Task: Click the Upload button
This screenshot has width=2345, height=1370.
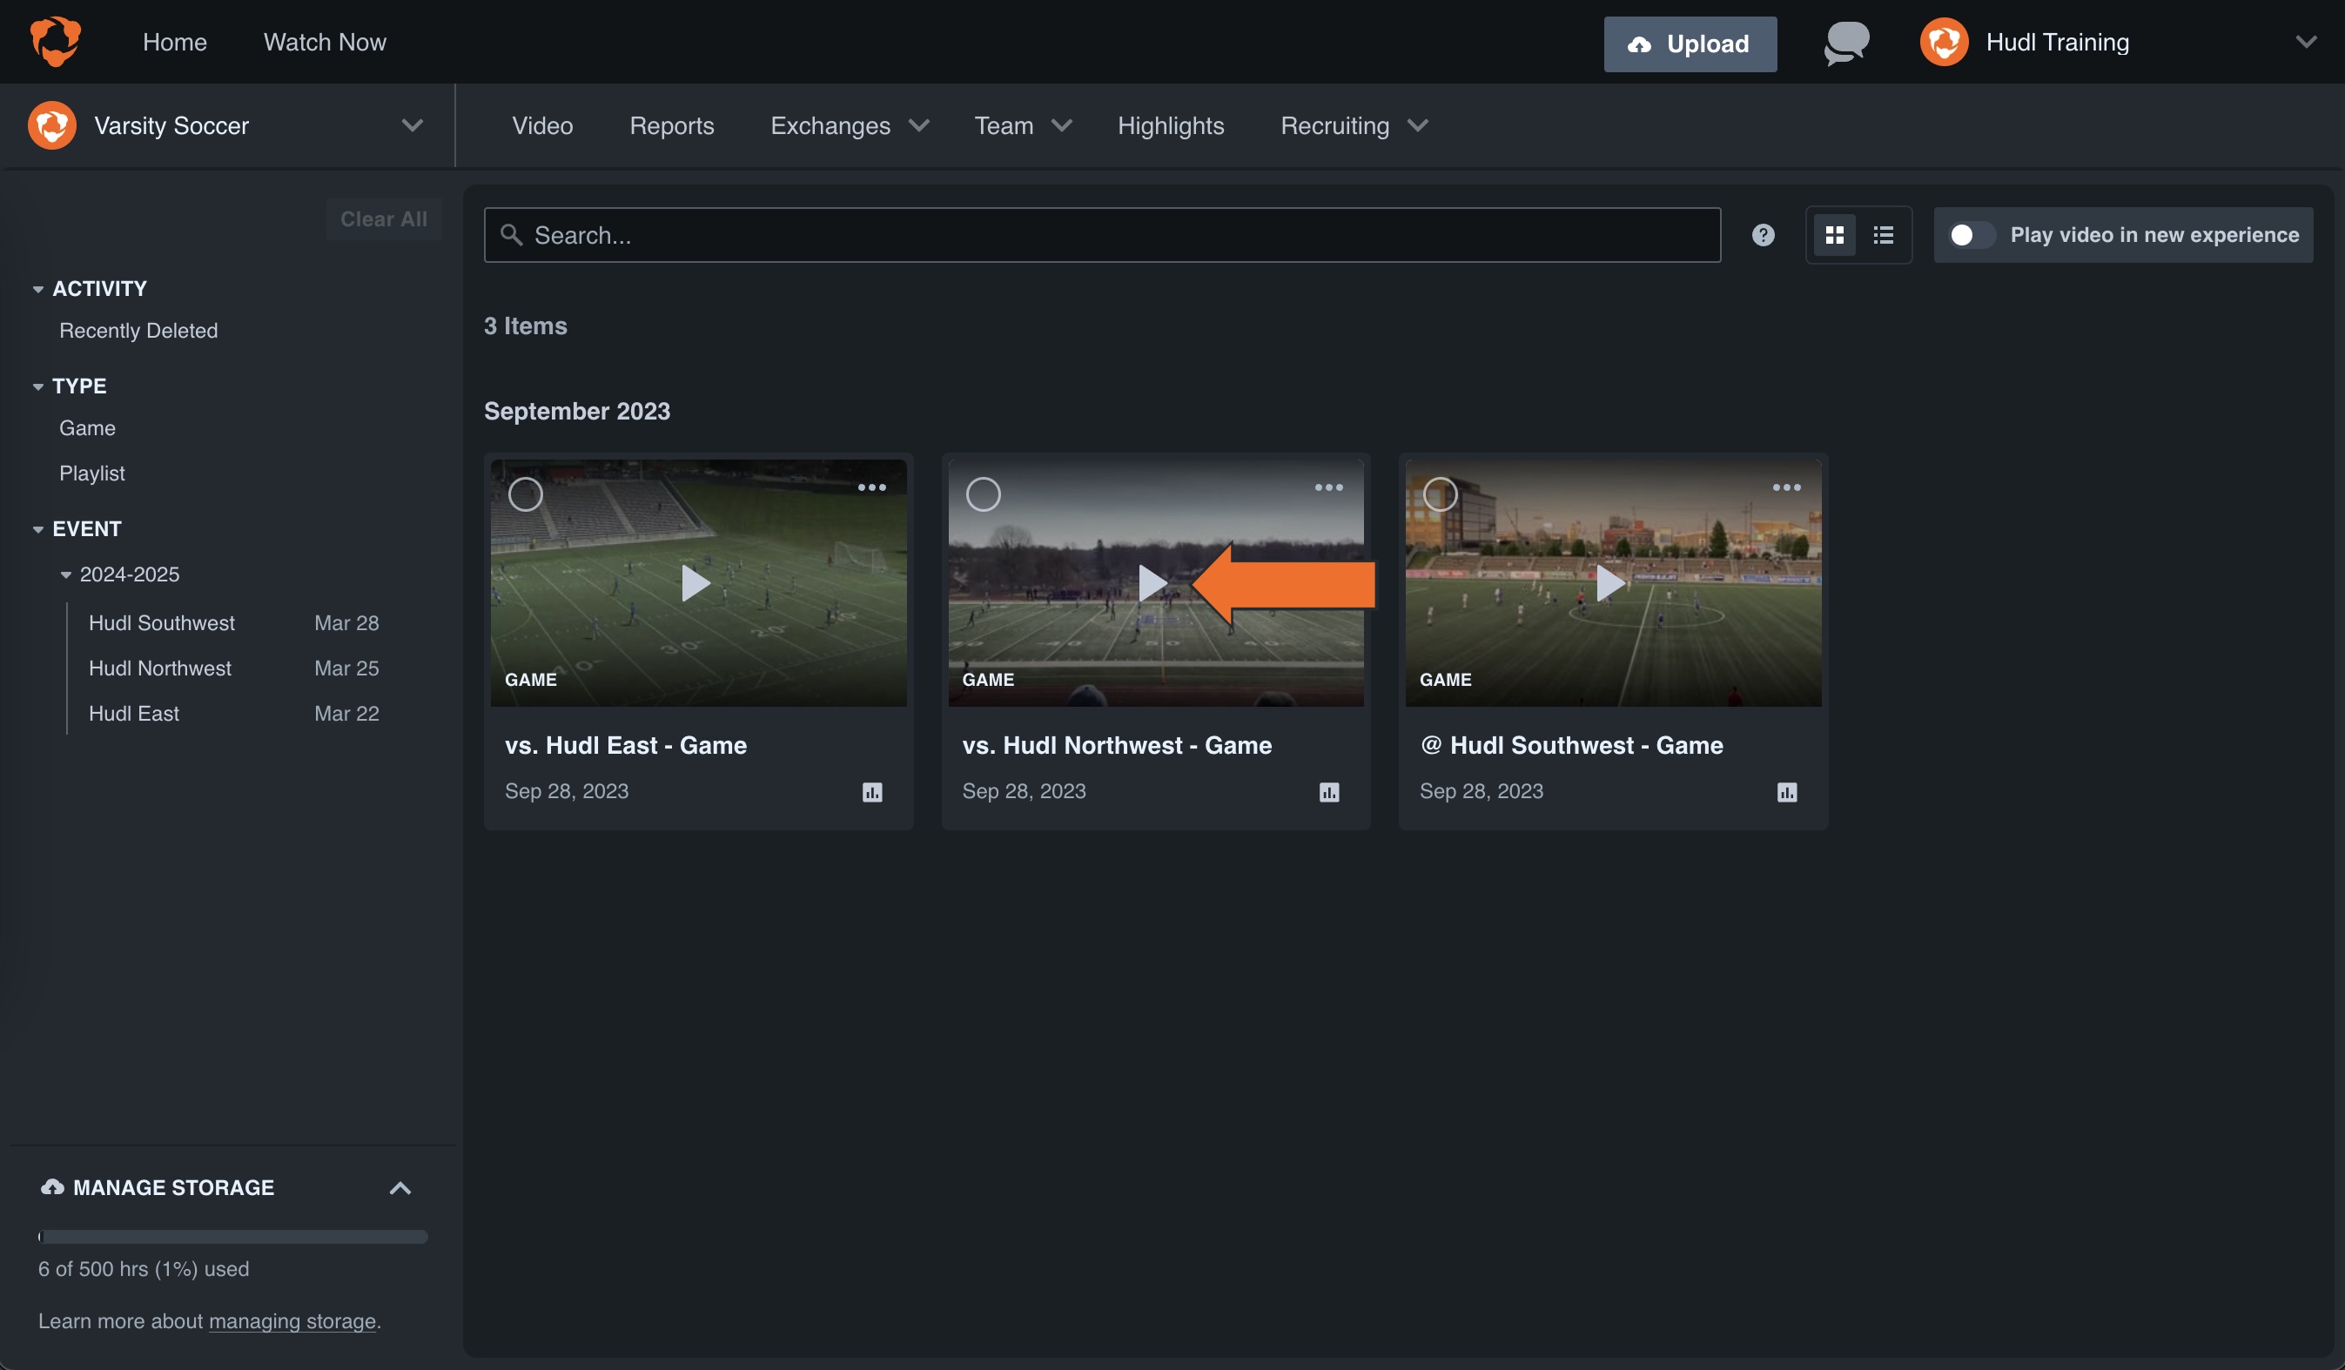Action: point(1690,43)
